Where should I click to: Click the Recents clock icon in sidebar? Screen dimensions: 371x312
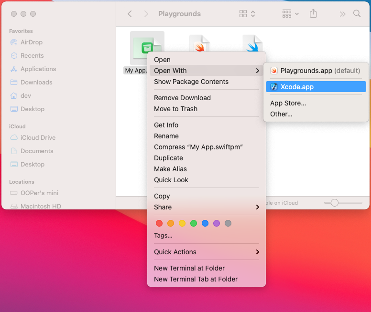(14, 55)
